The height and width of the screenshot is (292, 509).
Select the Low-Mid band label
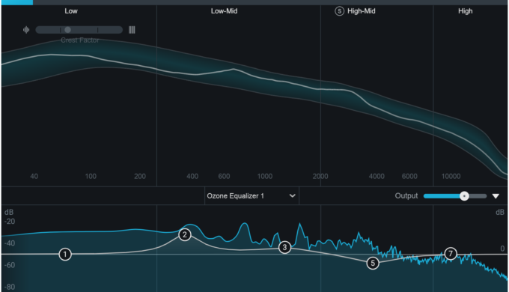pos(224,11)
